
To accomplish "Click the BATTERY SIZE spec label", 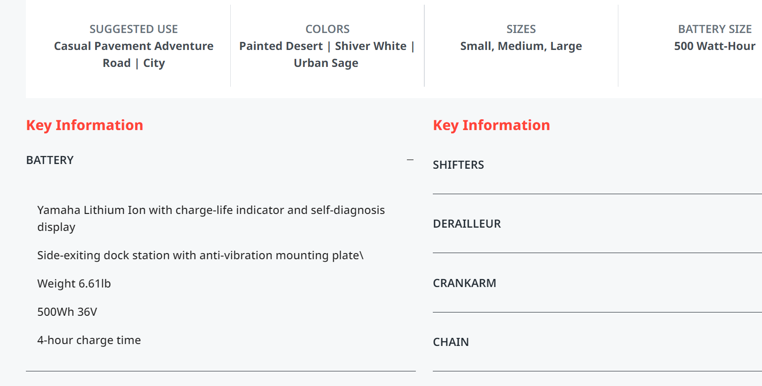I will (714, 29).
